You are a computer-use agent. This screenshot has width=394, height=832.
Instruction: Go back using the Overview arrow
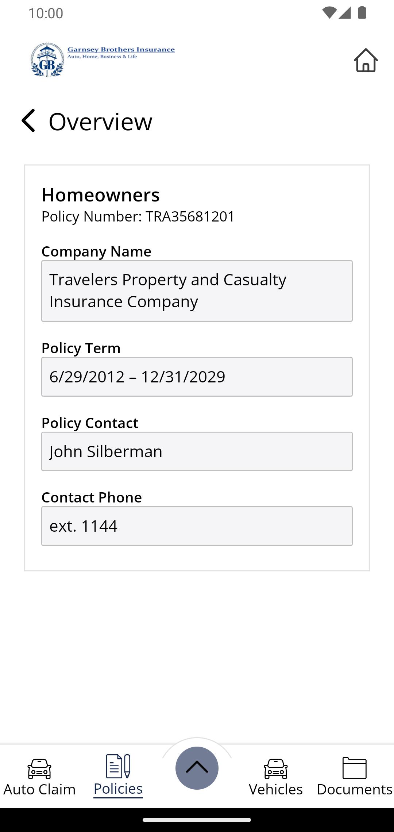[x=28, y=120]
